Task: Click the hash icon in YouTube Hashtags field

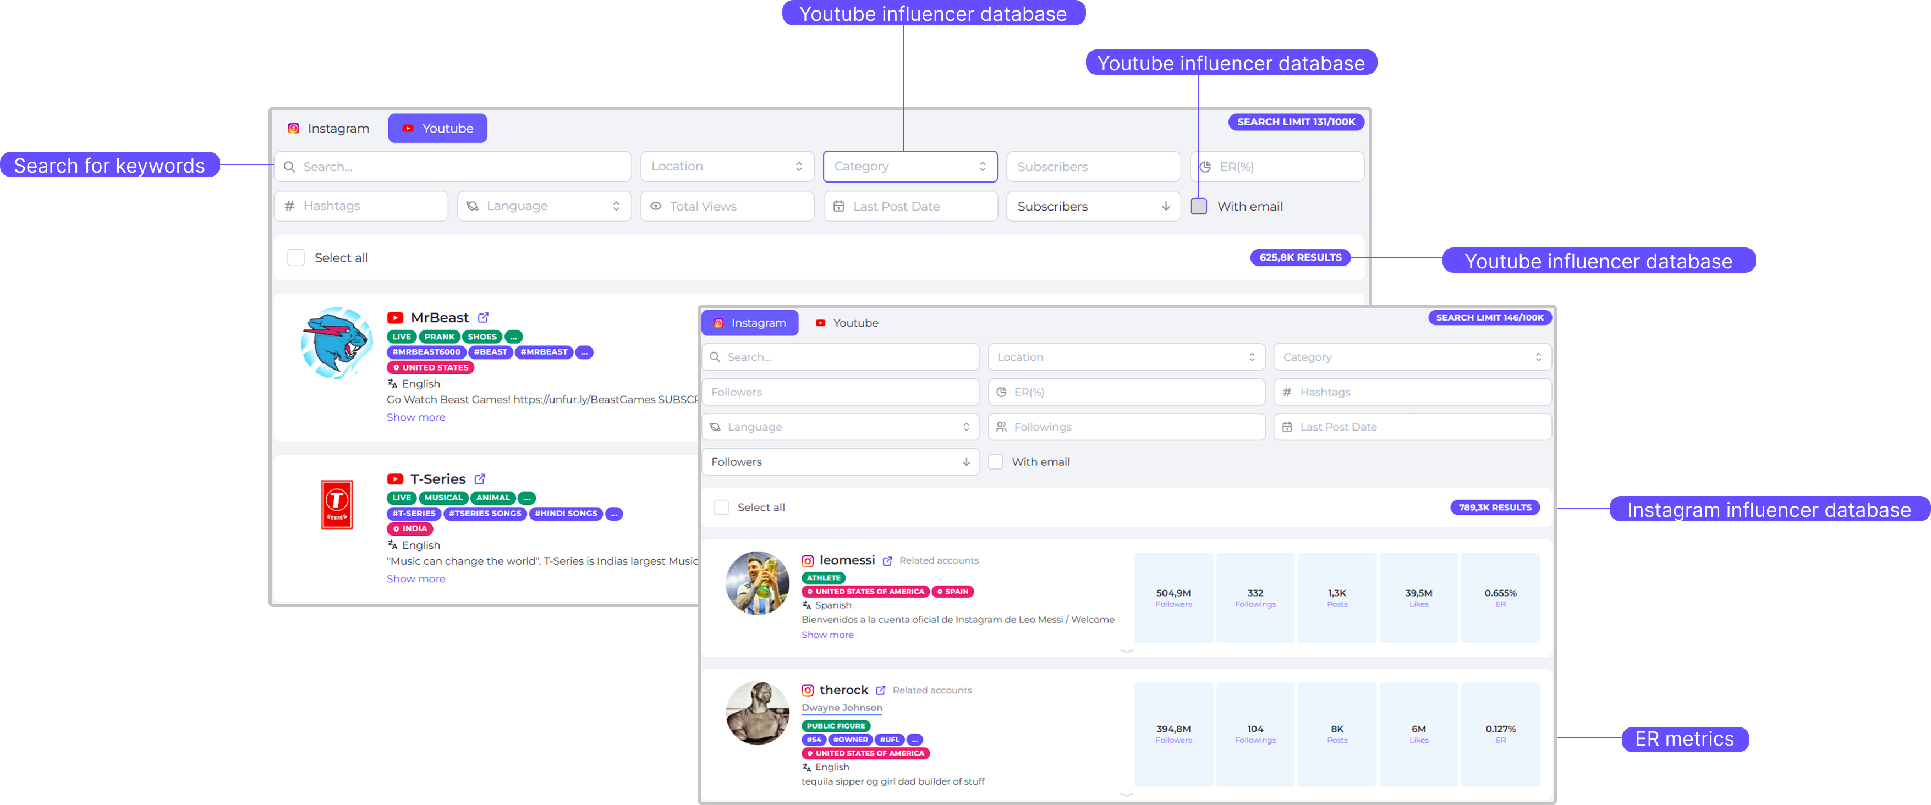Action: [x=289, y=206]
